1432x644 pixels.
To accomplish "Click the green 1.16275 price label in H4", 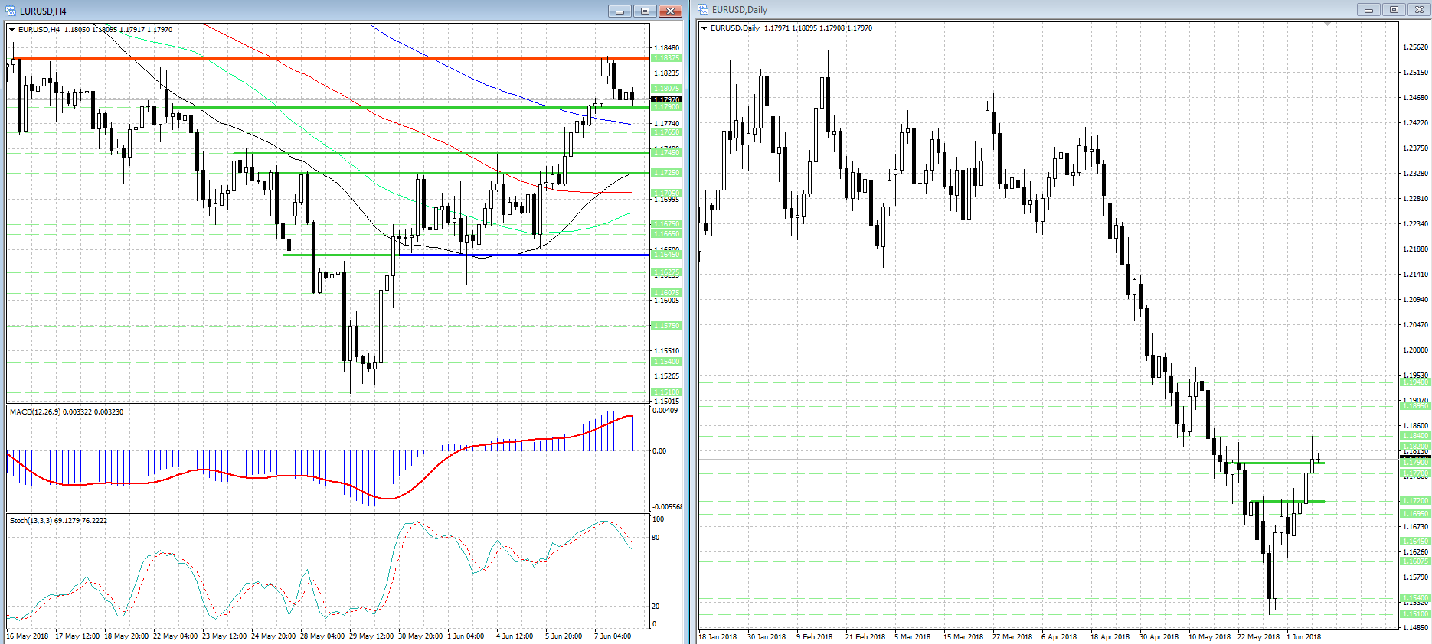I will pos(665,272).
